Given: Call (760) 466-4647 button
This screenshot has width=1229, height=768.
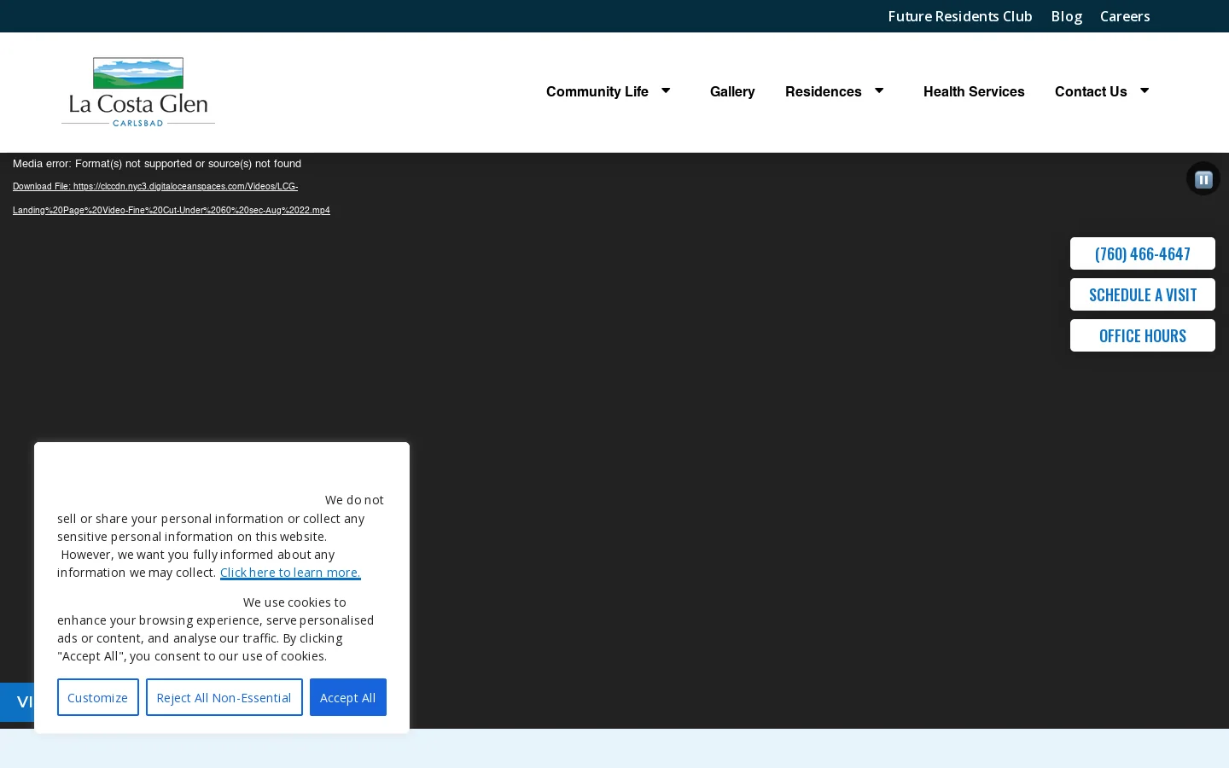Looking at the screenshot, I should click(1143, 253).
